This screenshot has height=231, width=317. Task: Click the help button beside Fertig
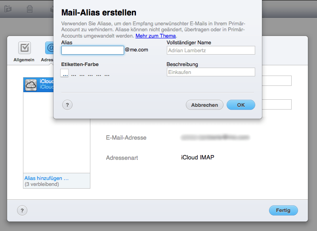click(x=22, y=210)
